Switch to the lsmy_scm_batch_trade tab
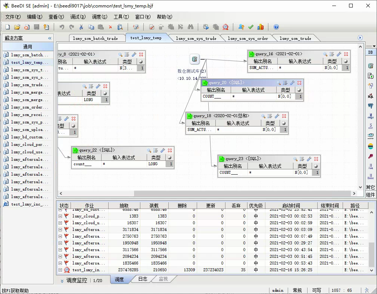This screenshot has height=294, width=377. (95, 38)
